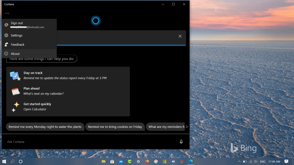Click 'What are my reminders' chip
The image size is (294, 165).
point(165,127)
